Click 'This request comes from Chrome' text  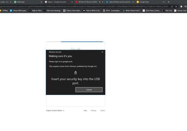click(73, 66)
